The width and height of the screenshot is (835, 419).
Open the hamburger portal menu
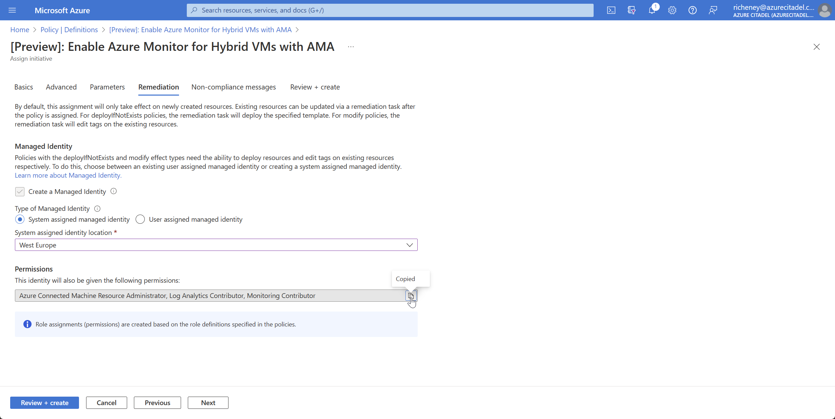(x=12, y=10)
